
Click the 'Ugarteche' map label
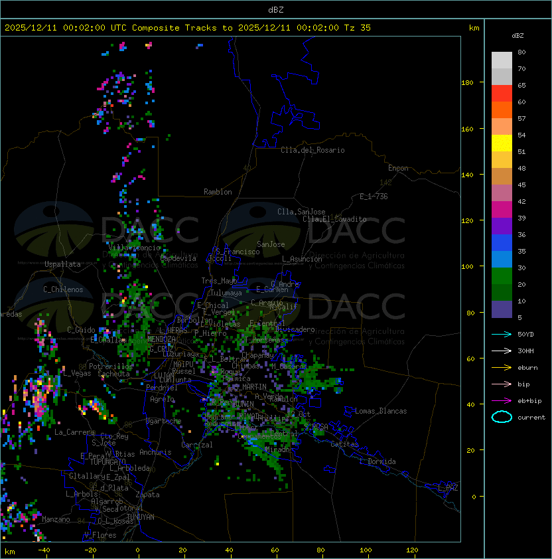click(164, 421)
